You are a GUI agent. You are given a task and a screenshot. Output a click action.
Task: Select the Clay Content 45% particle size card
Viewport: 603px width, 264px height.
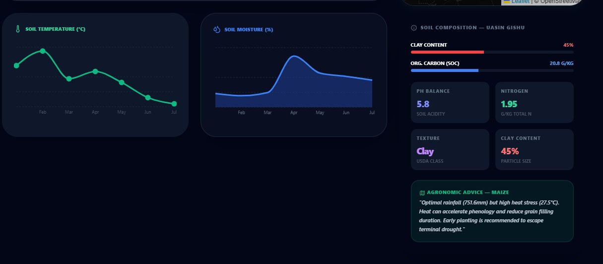[535, 149]
